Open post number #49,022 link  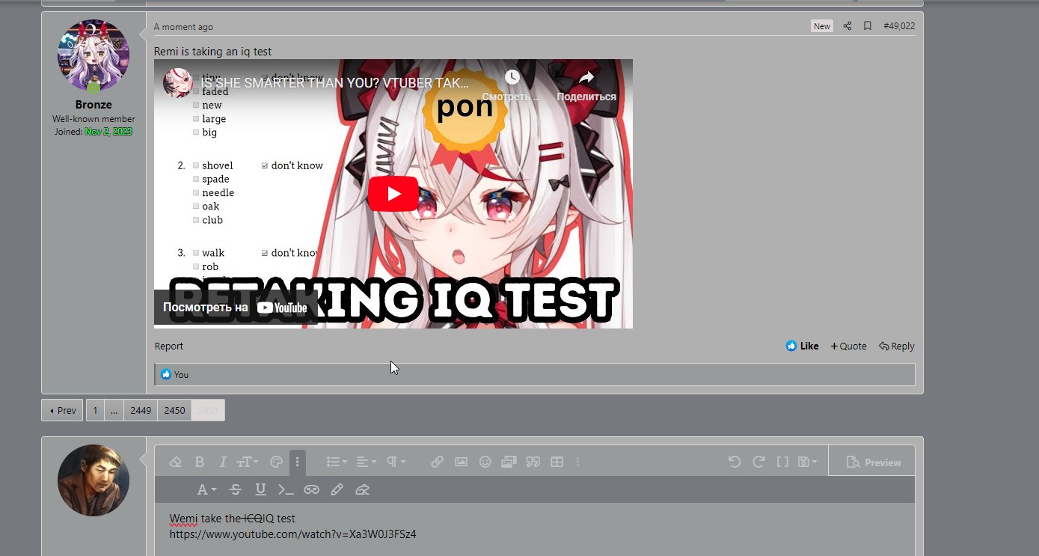pos(899,25)
